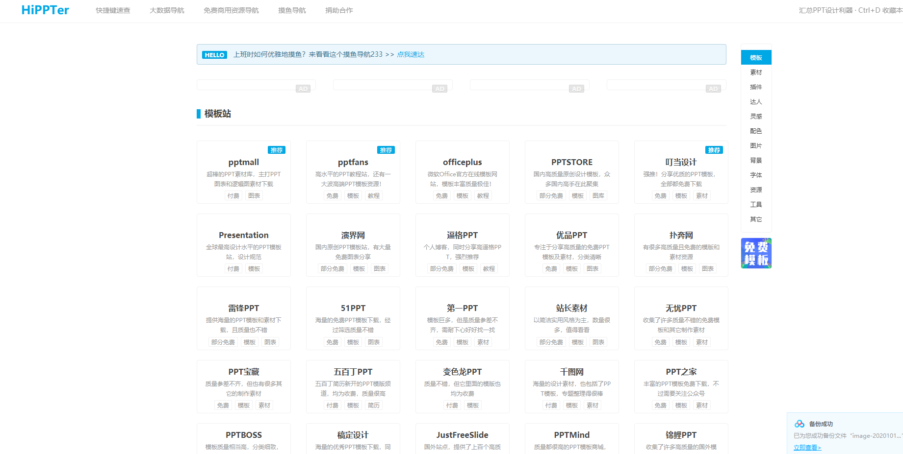Open the 变色龙PPT site card
Screen dimensions: 903x454
pyautogui.click(x=463, y=386)
